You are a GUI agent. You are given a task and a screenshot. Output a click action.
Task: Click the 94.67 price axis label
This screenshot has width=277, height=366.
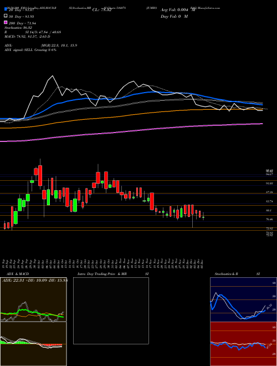click(x=270, y=174)
